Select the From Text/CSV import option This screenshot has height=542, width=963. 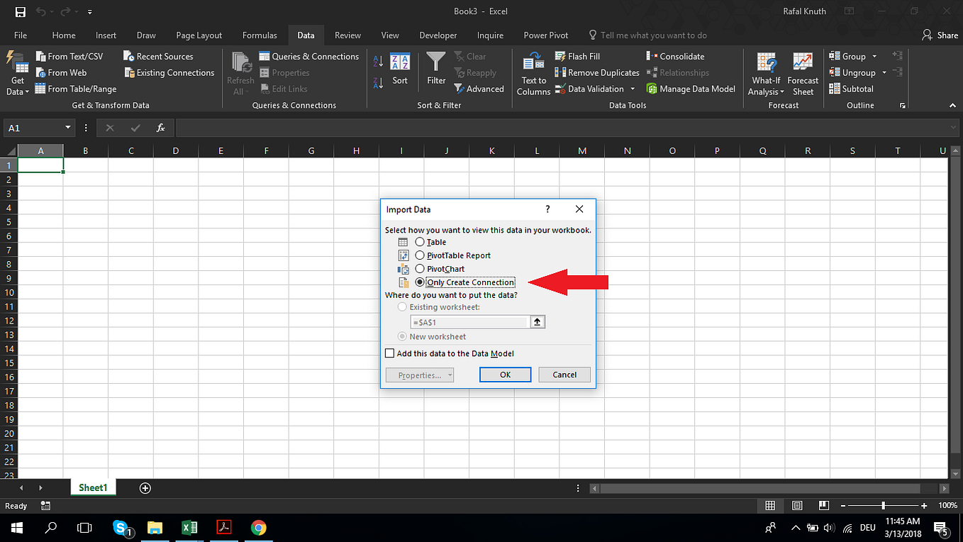71,56
